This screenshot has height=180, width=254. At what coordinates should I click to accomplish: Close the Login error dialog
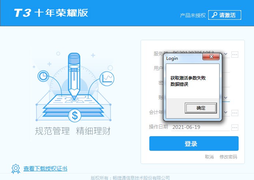pos(211,57)
